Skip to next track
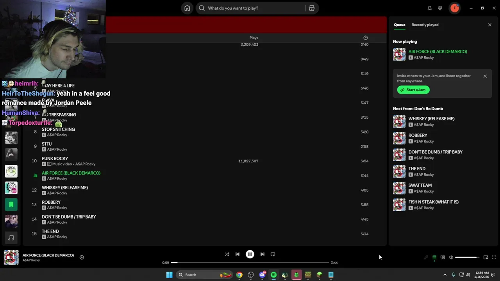Image resolution: width=500 pixels, height=281 pixels. (x=262, y=254)
